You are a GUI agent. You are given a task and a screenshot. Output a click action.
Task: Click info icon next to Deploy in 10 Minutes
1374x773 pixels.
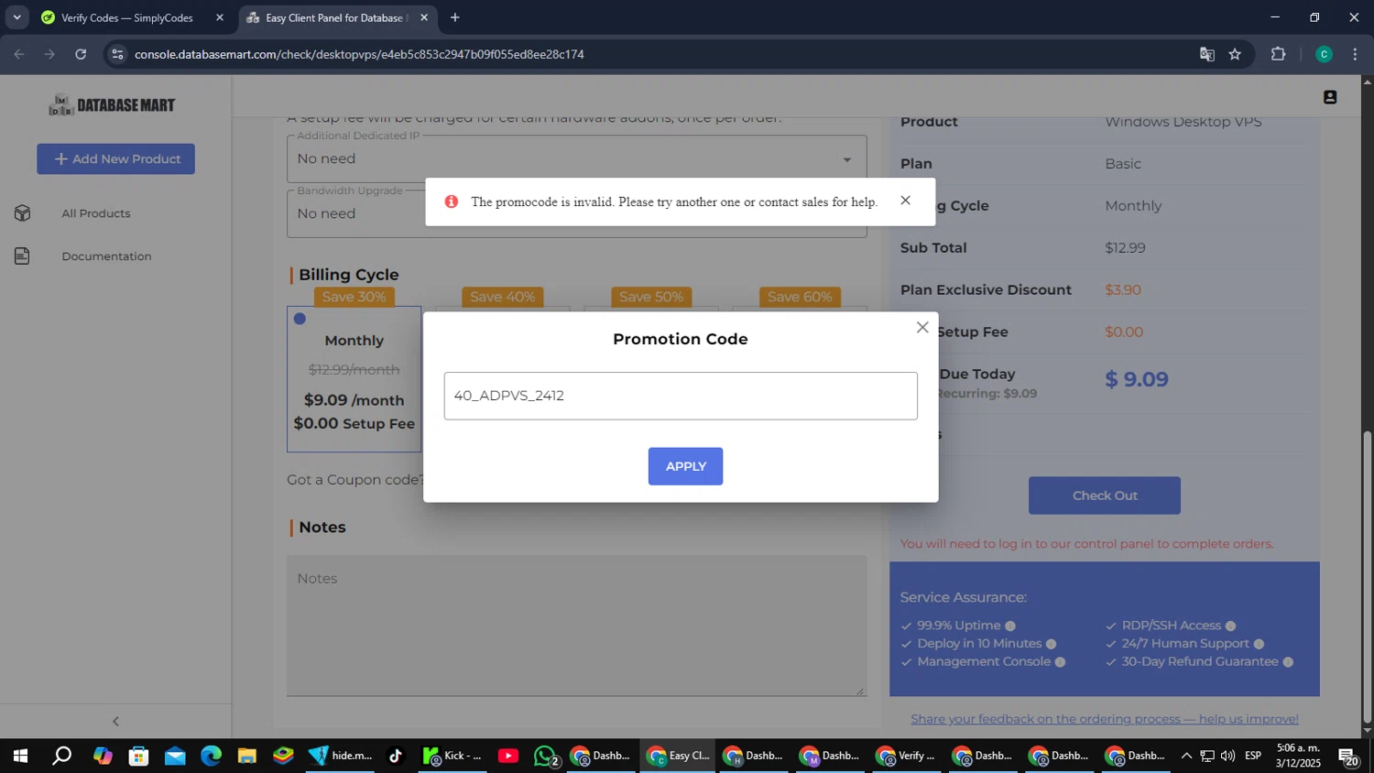tap(1051, 644)
